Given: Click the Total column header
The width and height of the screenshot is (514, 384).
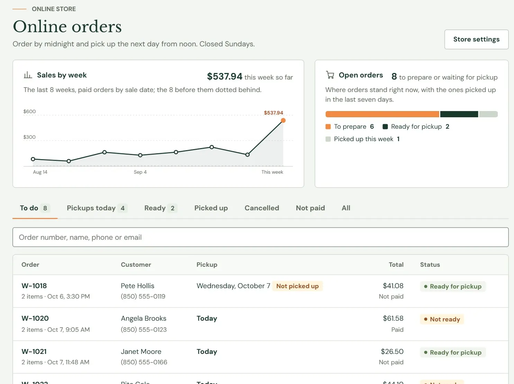Looking at the screenshot, I should [x=396, y=265].
